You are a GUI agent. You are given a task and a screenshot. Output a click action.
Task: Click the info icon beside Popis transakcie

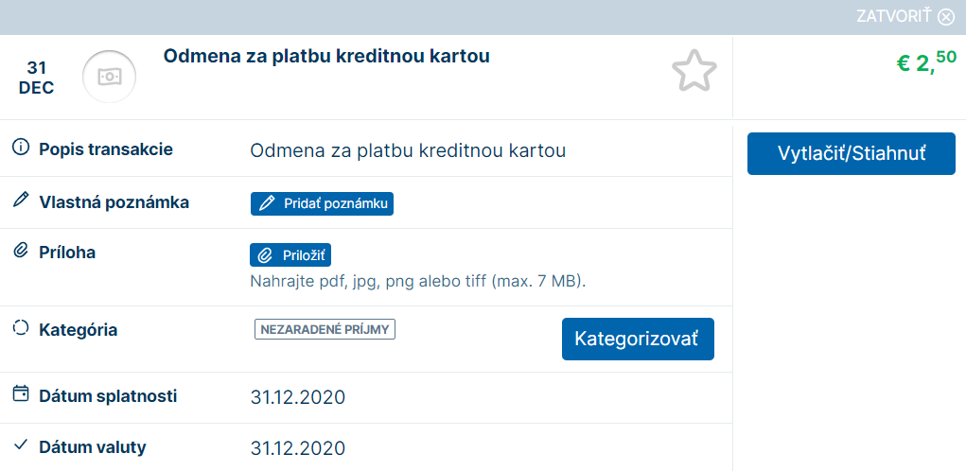[20, 148]
